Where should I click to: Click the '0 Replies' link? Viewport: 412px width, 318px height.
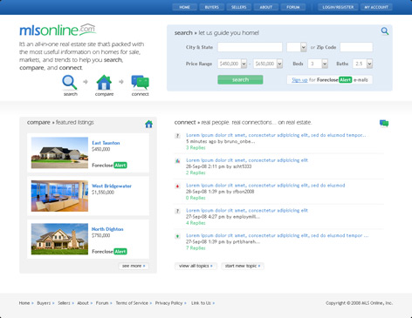(196, 198)
